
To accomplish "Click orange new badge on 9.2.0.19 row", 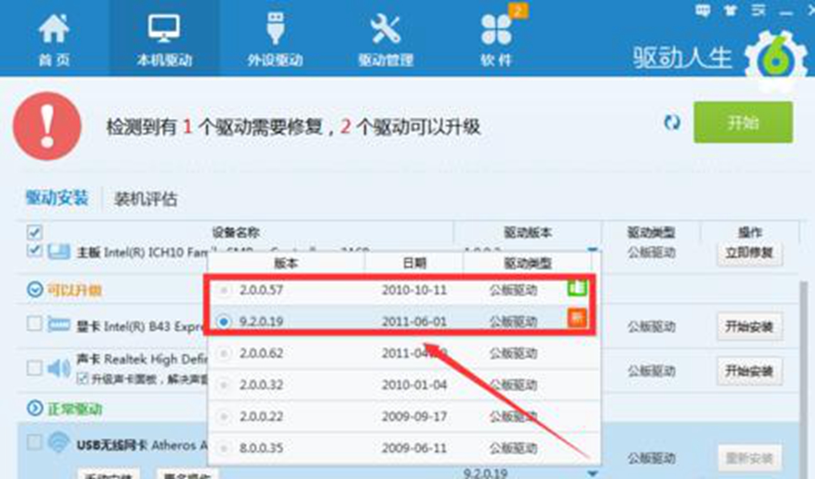I will point(577,318).
